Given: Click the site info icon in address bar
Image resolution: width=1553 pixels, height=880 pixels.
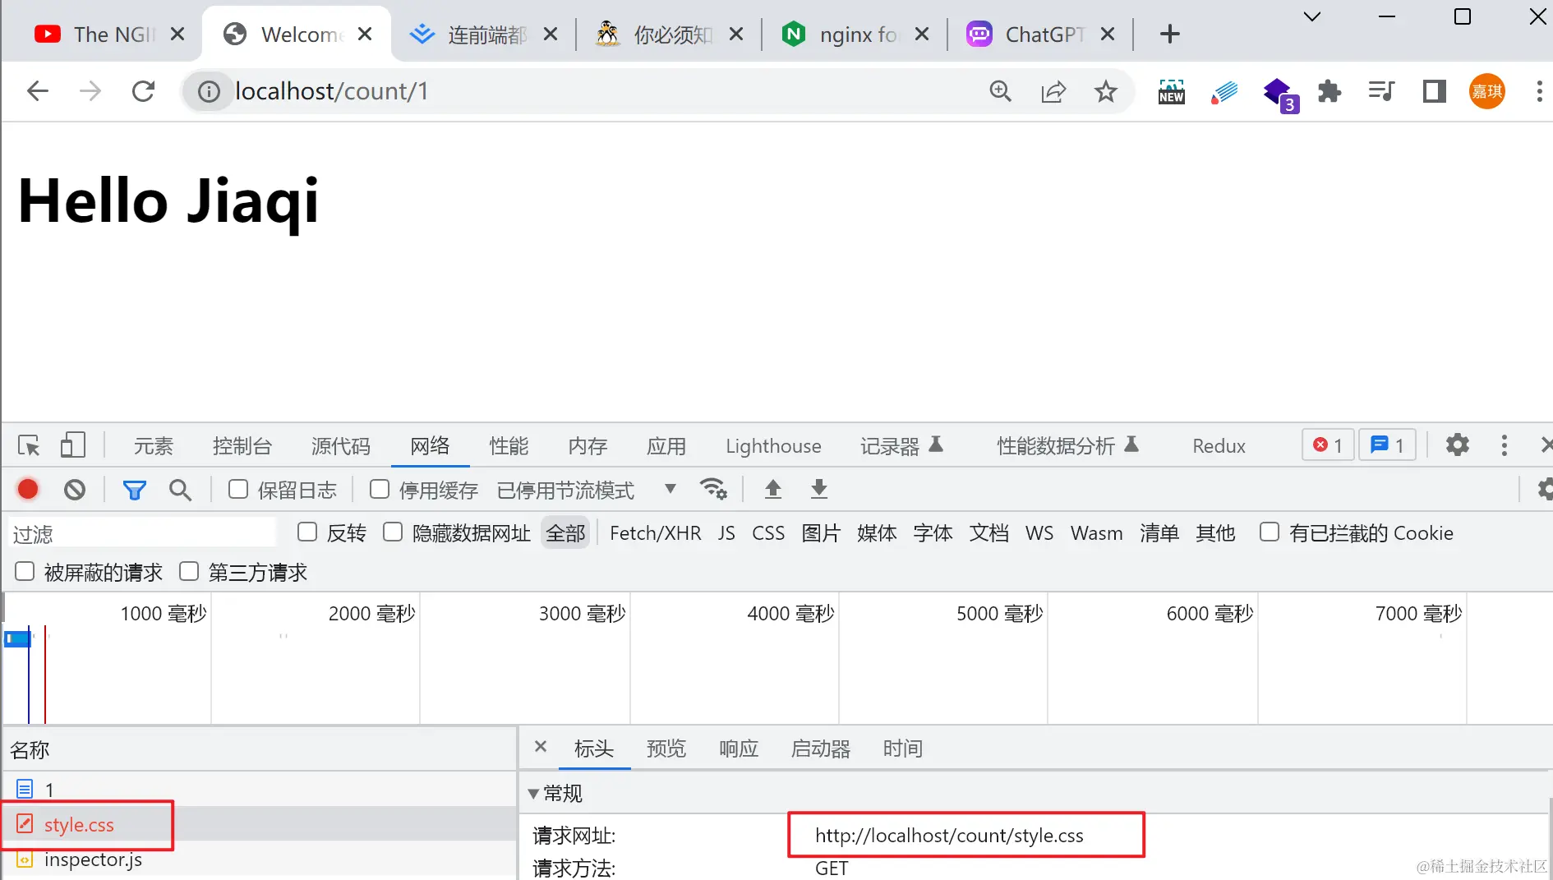Looking at the screenshot, I should click(x=210, y=91).
